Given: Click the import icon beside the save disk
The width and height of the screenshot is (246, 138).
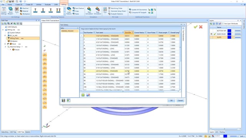Looking at the screenshot, I should click(68, 100).
